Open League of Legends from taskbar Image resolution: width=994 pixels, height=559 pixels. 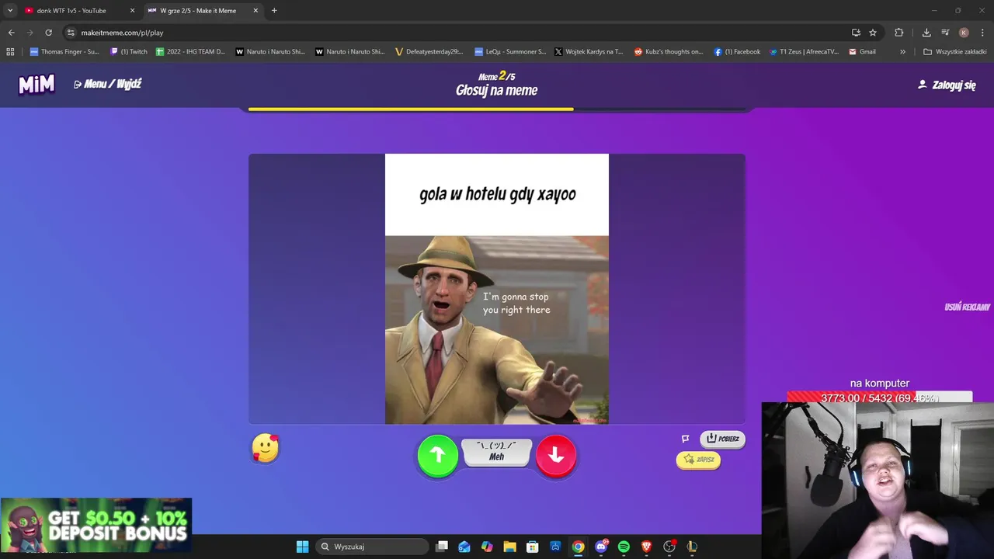692,547
